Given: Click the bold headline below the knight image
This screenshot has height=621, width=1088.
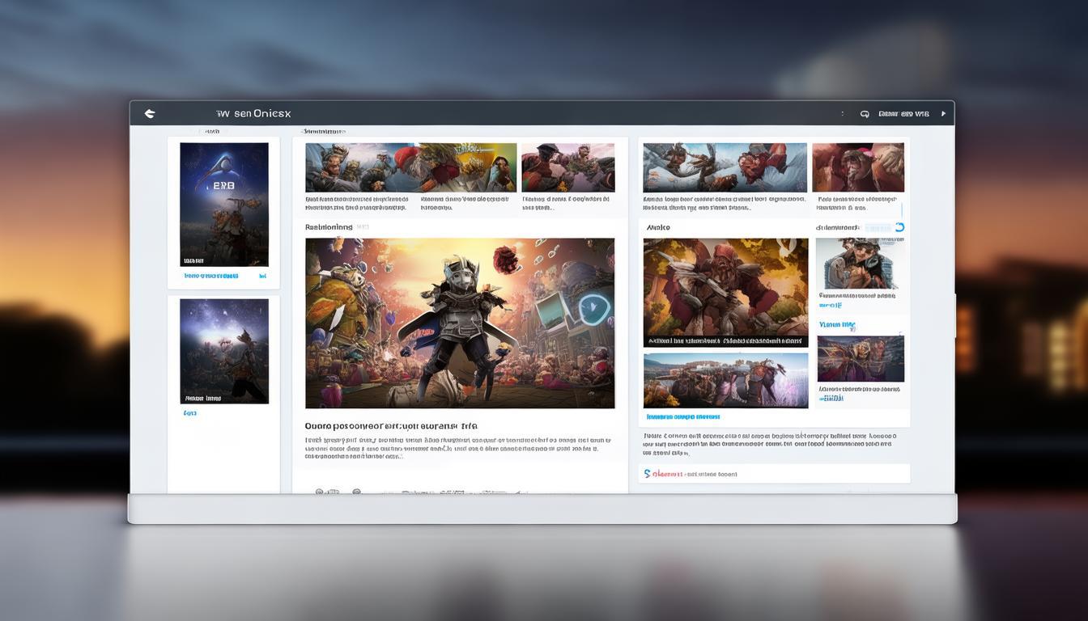Looking at the screenshot, I should click(391, 425).
